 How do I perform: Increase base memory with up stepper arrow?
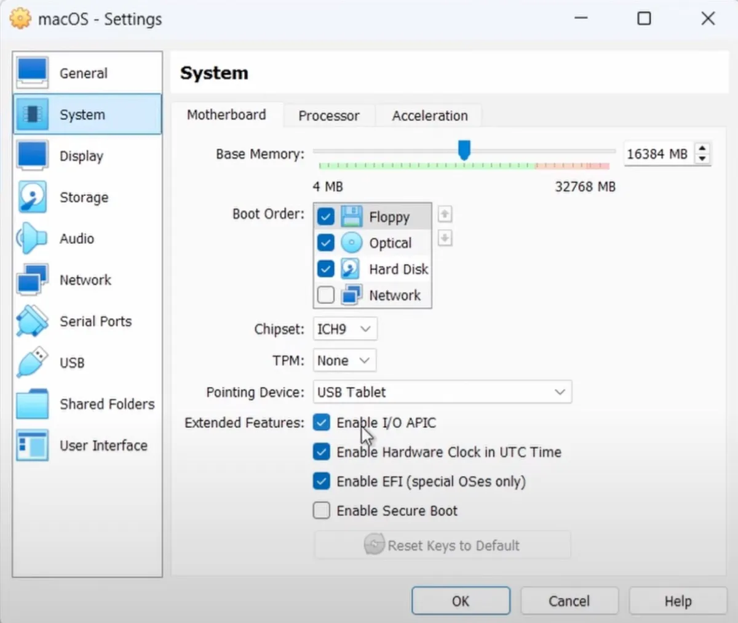tap(702, 148)
